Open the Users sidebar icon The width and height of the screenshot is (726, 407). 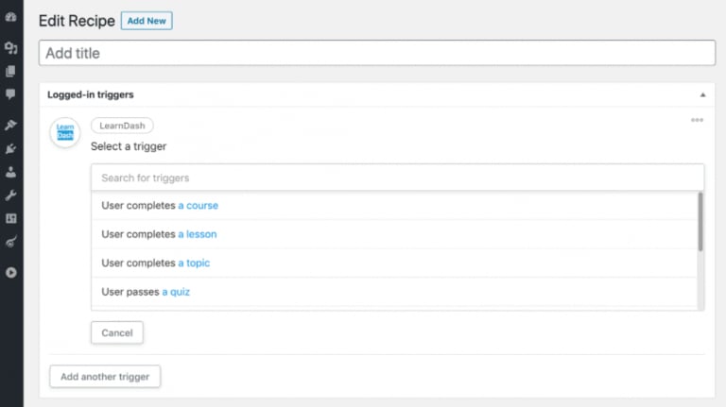click(10, 172)
